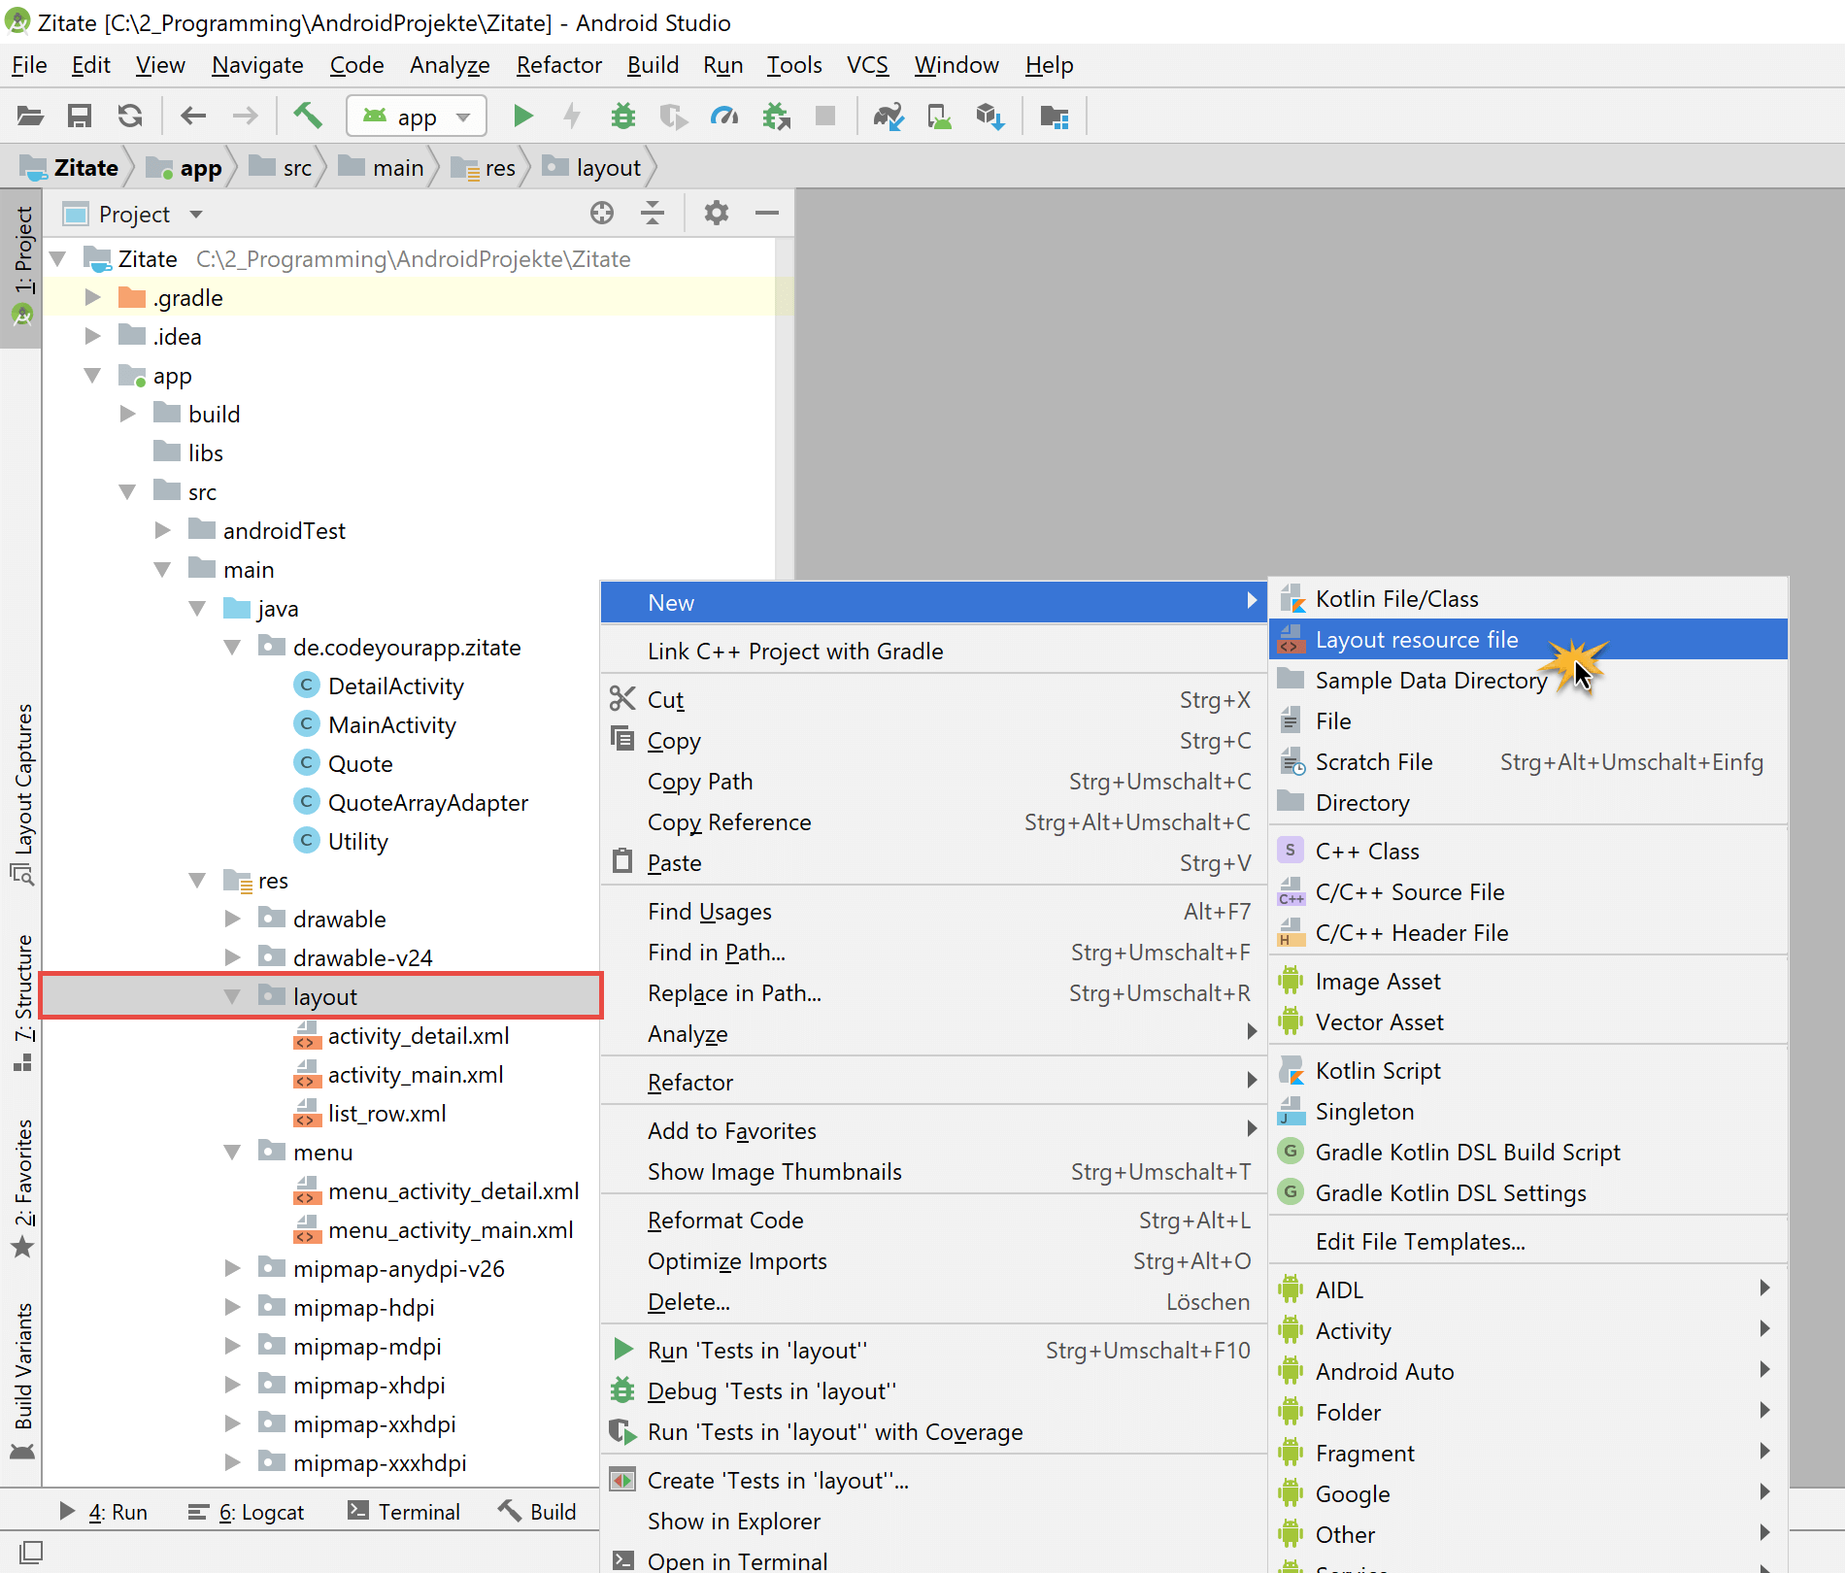Collapse the app module node
This screenshot has width=1845, height=1573.
pyautogui.click(x=93, y=375)
